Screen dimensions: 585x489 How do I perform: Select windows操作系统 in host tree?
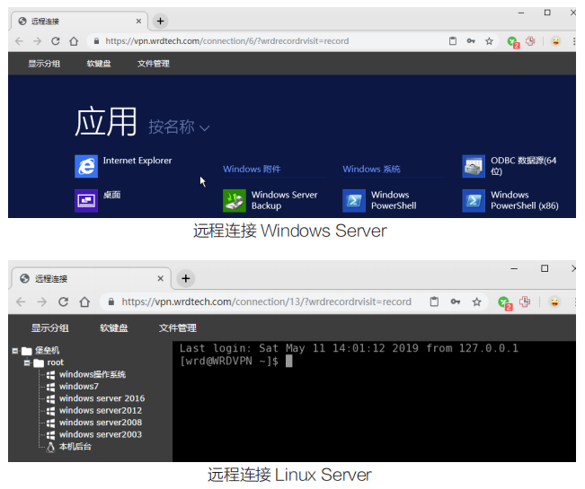(x=93, y=374)
